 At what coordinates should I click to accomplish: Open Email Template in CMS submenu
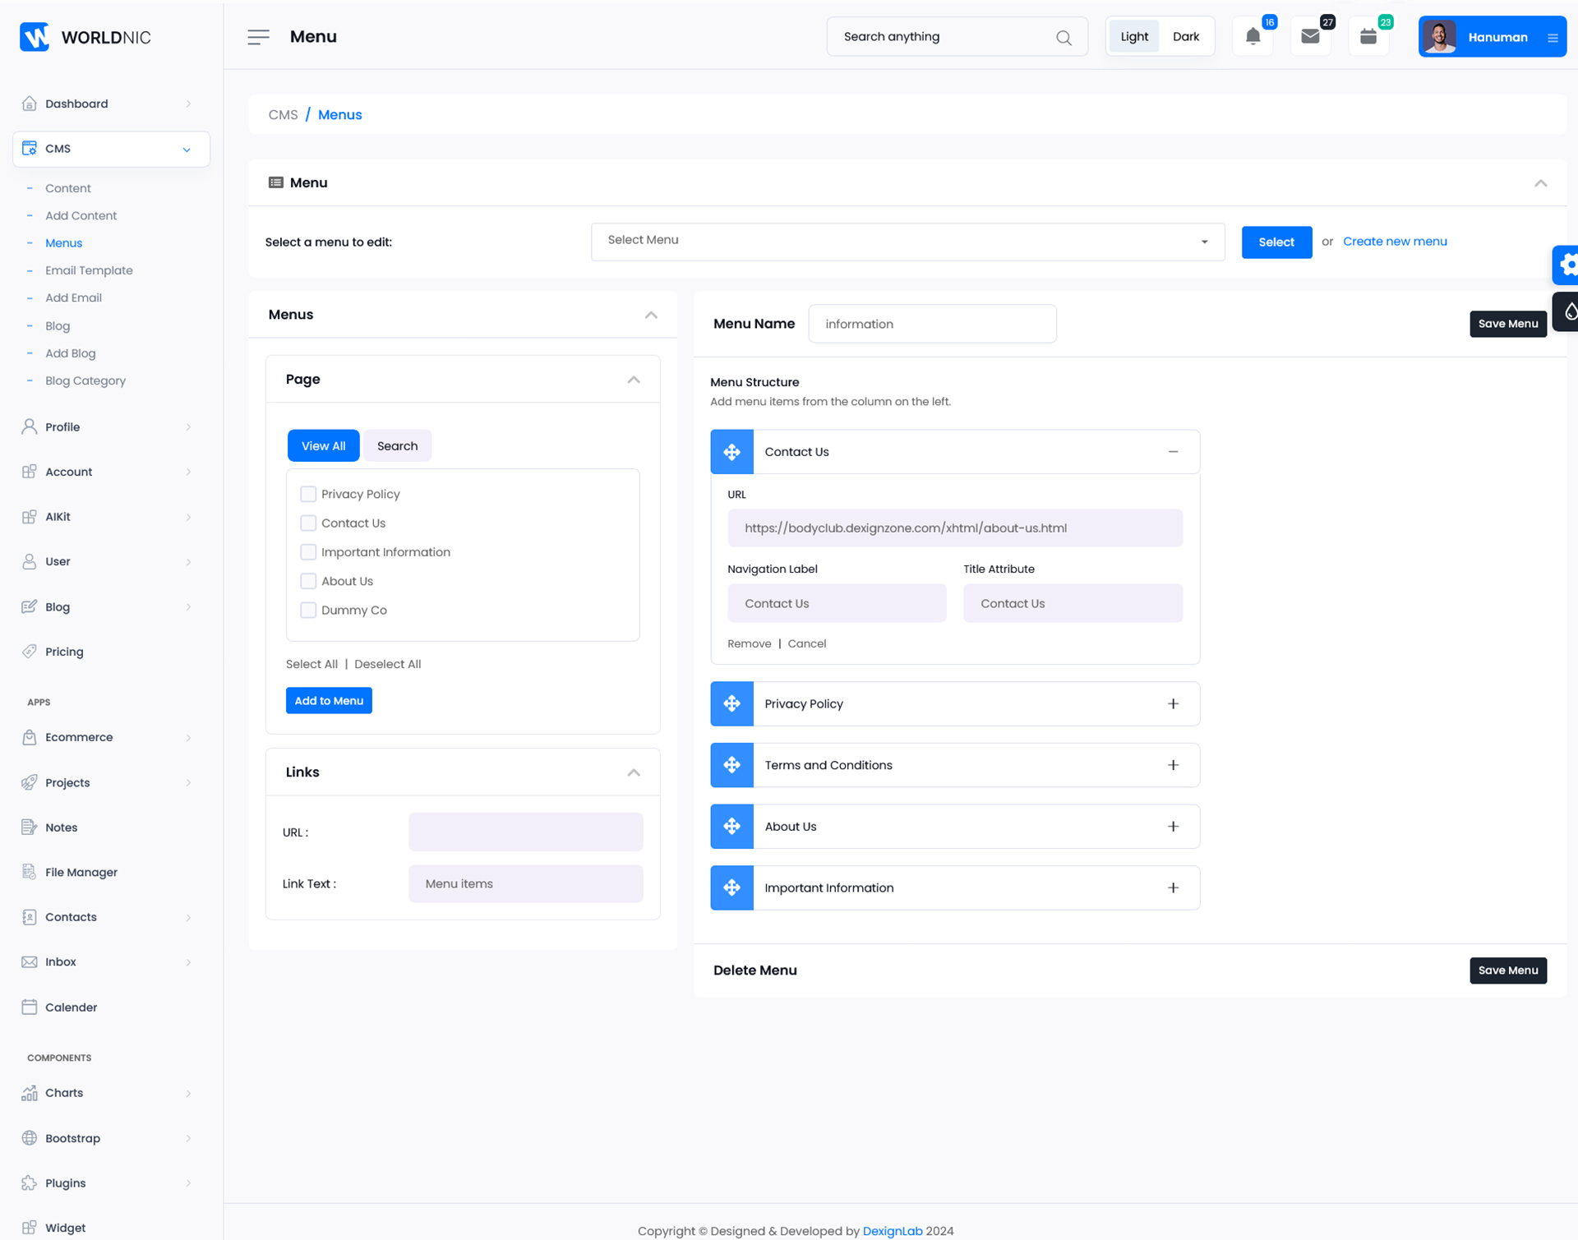(89, 270)
